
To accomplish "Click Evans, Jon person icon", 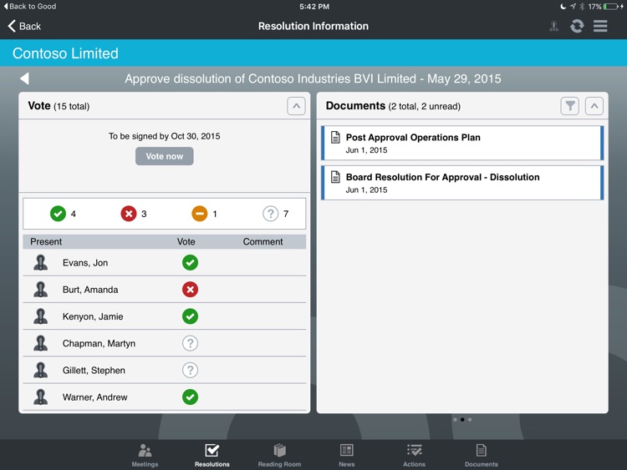I will [x=40, y=263].
